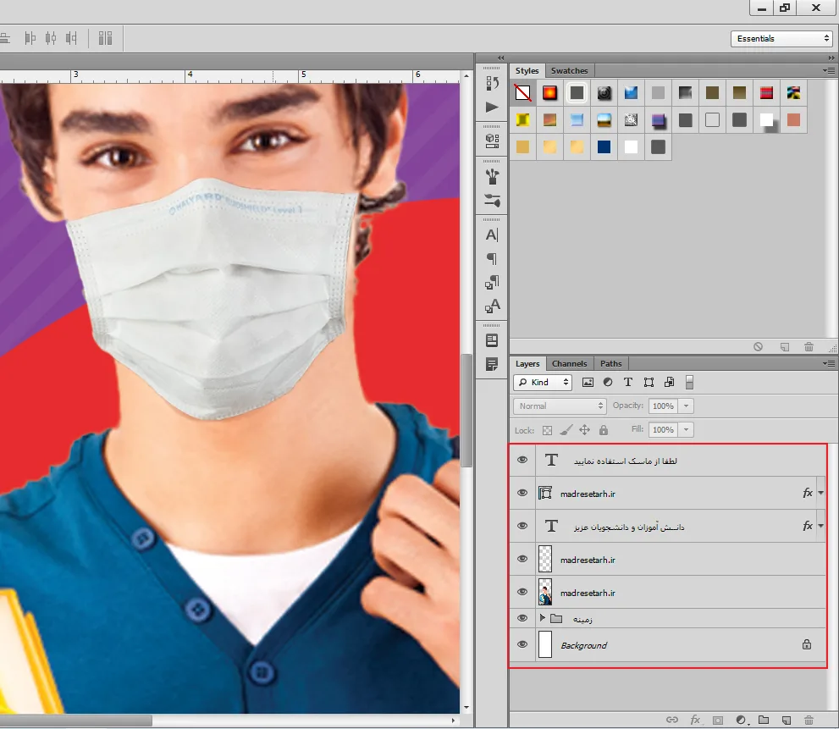Image resolution: width=839 pixels, height=729 pixels.
Task: Open the Character panel icon
Action: click(x=492, y=235)
